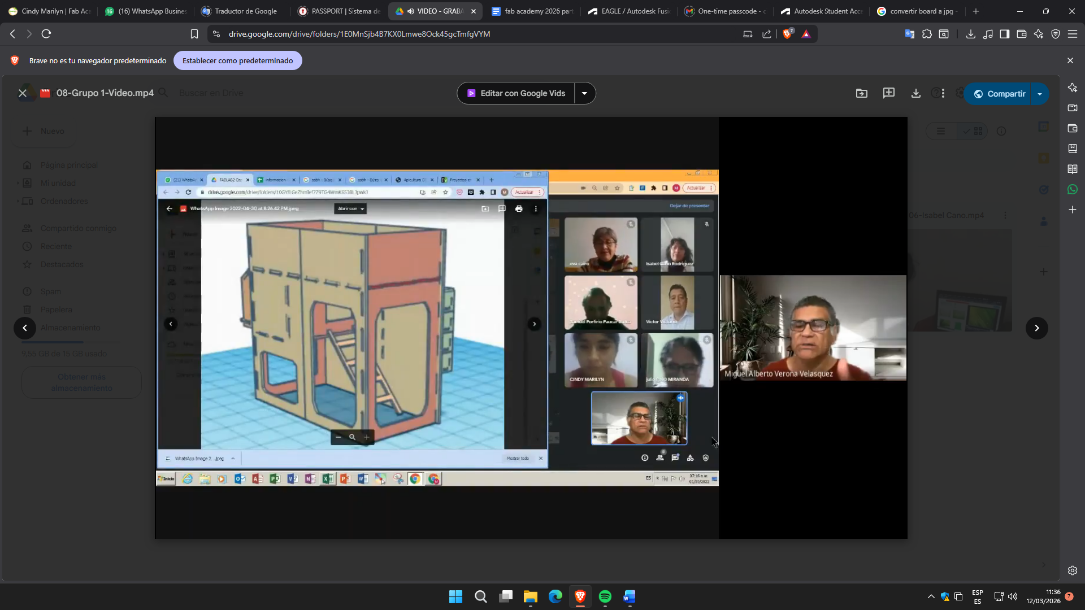
Task: Click the Compartir button
Action: [999, 94]
